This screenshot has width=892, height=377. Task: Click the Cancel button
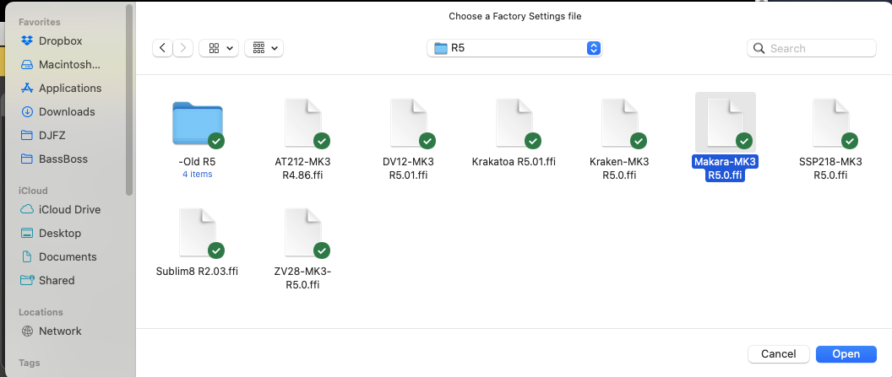pyautogui.click(x=778, y=353)
